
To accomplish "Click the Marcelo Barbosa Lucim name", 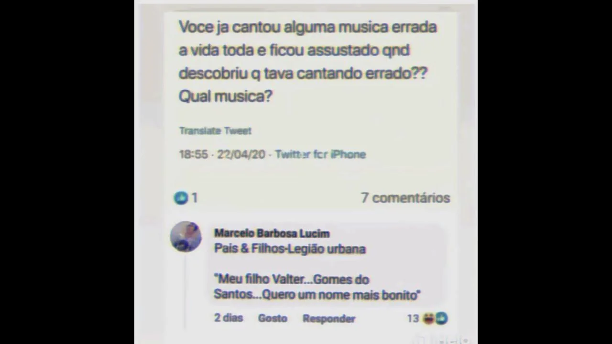I will (272, 234).
